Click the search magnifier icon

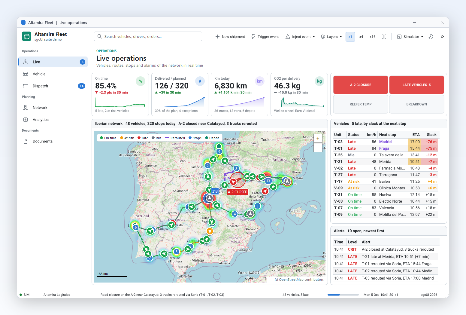100,36
